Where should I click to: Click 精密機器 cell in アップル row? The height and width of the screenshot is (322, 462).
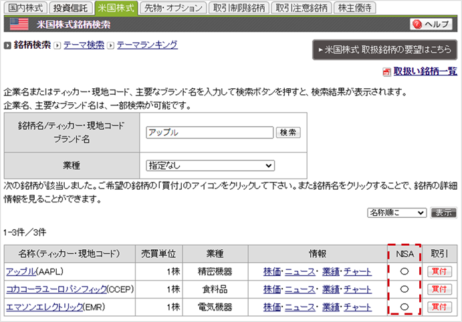pyautogui.click(x=215, y=271)
